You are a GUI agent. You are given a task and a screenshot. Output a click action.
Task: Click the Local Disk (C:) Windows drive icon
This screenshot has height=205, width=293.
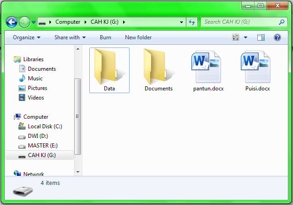coord(22,126)
